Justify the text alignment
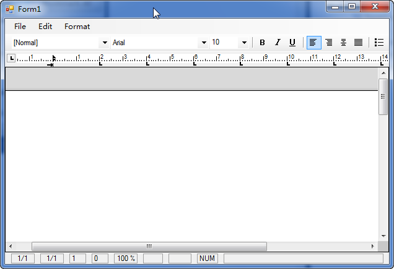 point(358,43)
